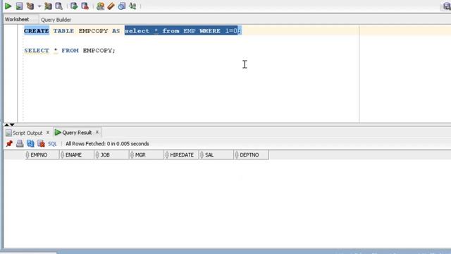Click the Explain Plan icon

click(30, 6)
